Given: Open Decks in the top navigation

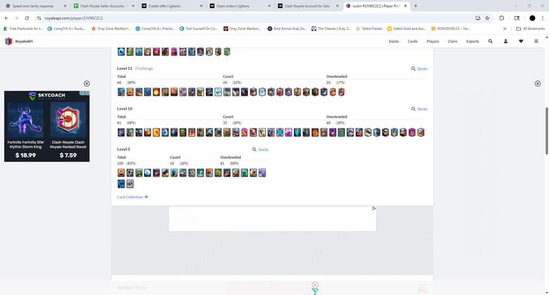Looking at the screenshot, I should point(394,41).
